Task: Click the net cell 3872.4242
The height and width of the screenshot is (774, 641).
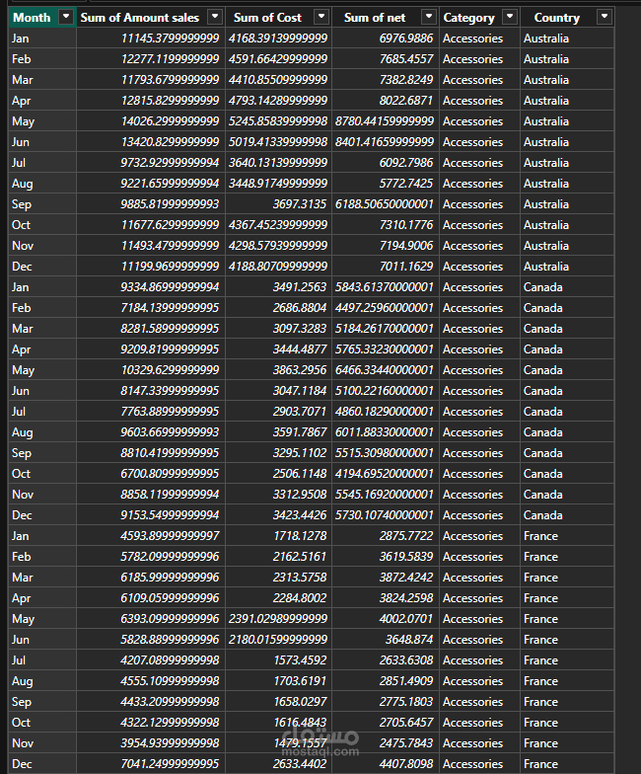Action: click(386, 578)
